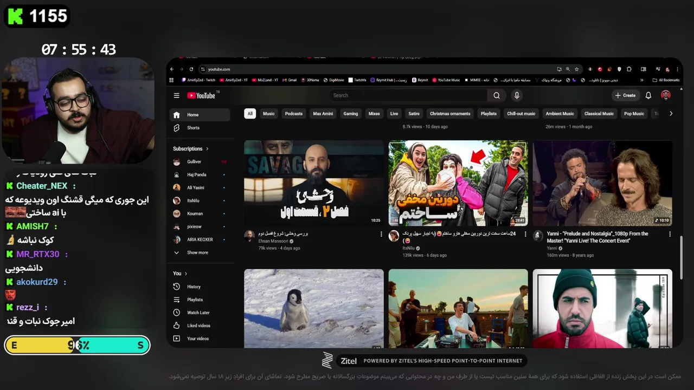The width and height of the screenshot is (694, 390).
Task: Open ItsNilu channel in subscriptions
Action: 200,200
